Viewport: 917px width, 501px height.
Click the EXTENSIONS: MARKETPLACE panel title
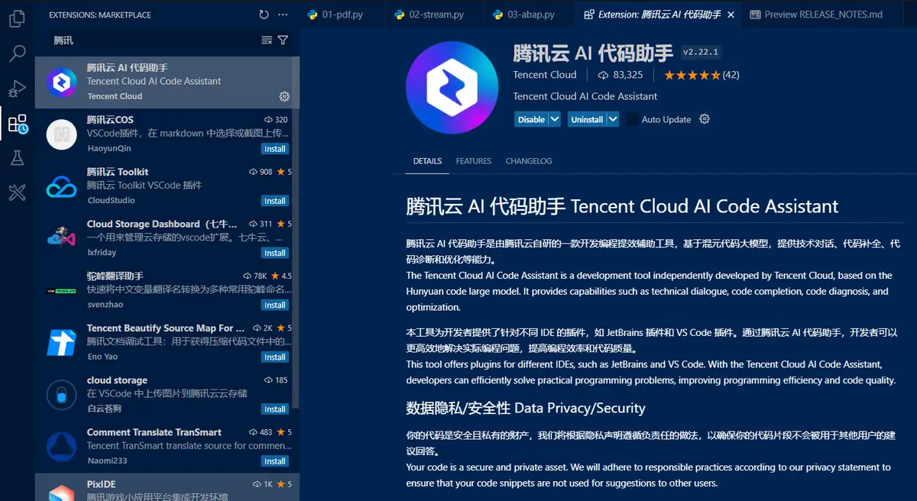(100, 15)
